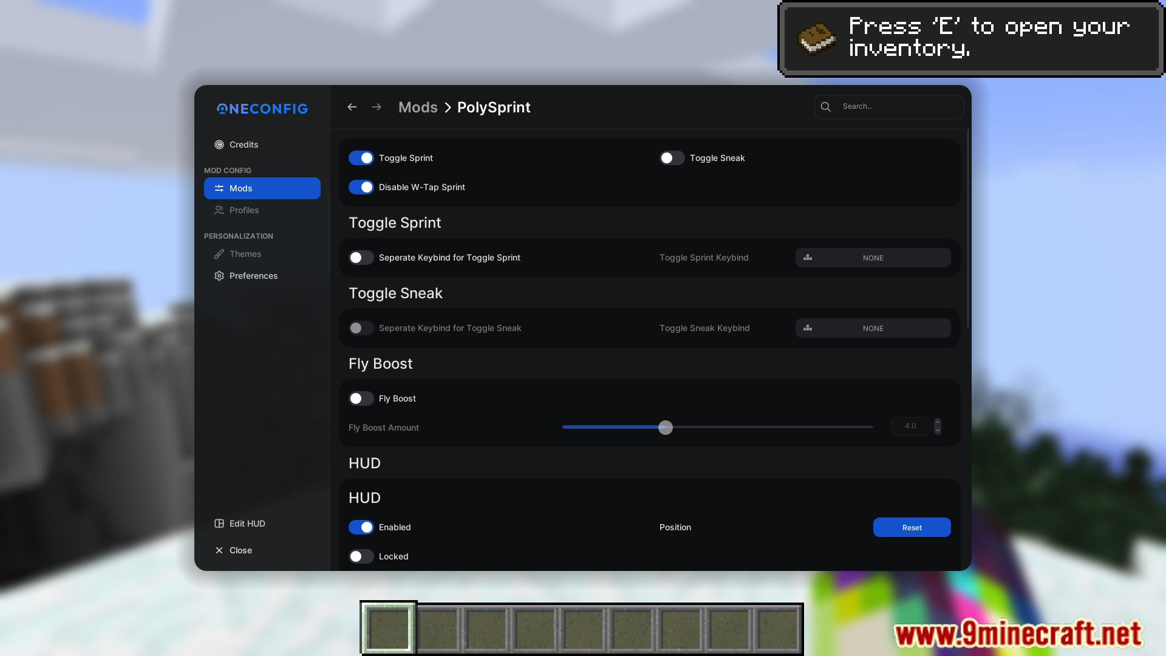Click the keyboard icon in the Toggle Sprint Keybind field

click(808, 258)
